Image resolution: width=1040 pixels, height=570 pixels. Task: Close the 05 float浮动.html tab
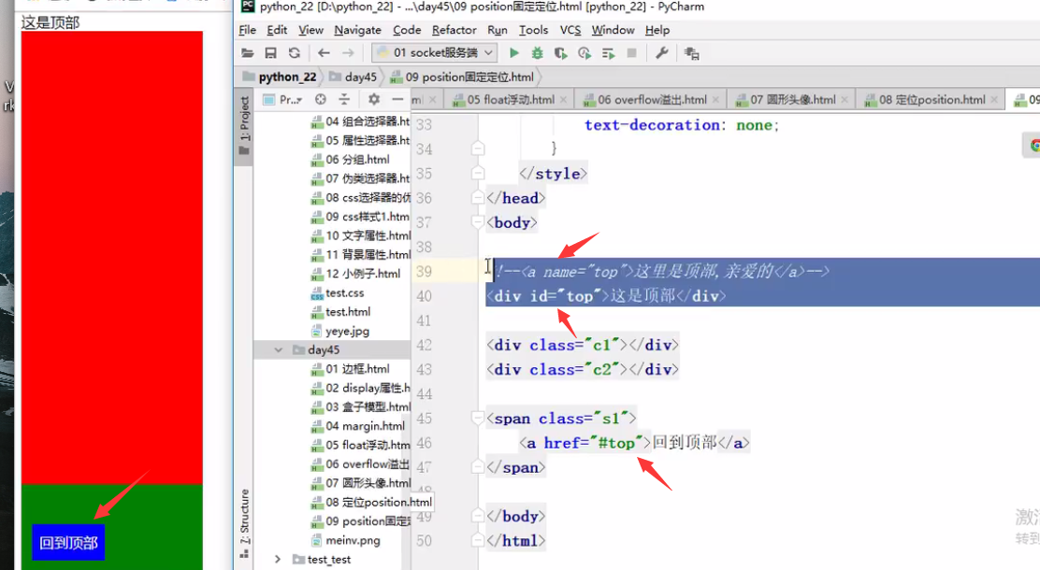[x=563, y=99]
